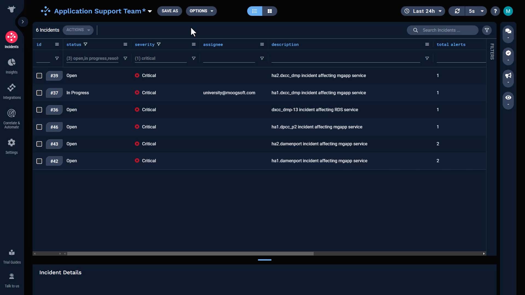Toggle checkbox for incident #39

click(x=39, y=76)
